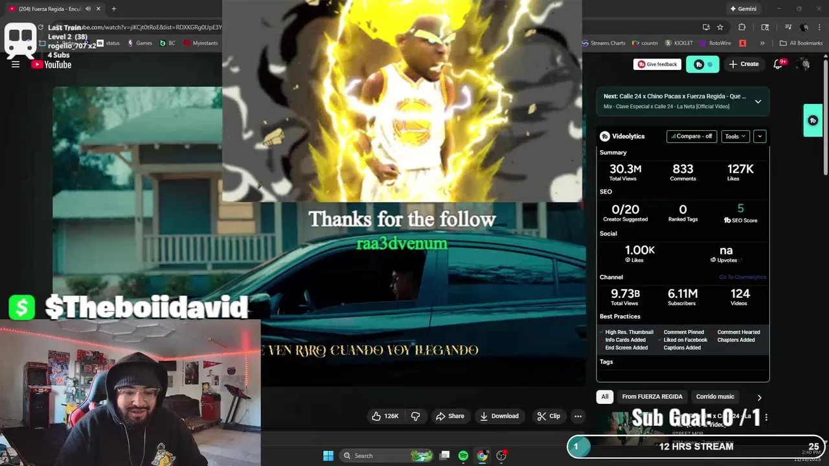Viewport: 829px width, 466px height.
Task: Click the Total Views 30.3M stat
Action: point(626,172)
